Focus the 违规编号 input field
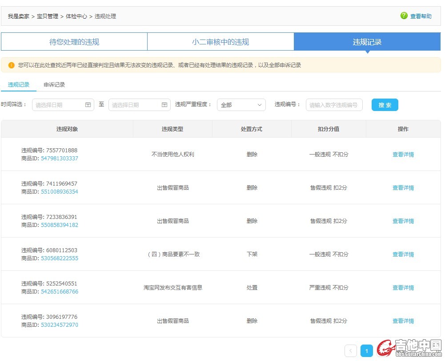 (x=334, y=105)
